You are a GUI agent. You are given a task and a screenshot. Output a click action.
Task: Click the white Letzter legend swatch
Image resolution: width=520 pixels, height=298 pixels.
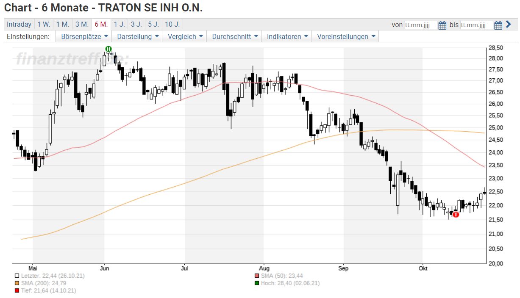[x=17, y=276]
